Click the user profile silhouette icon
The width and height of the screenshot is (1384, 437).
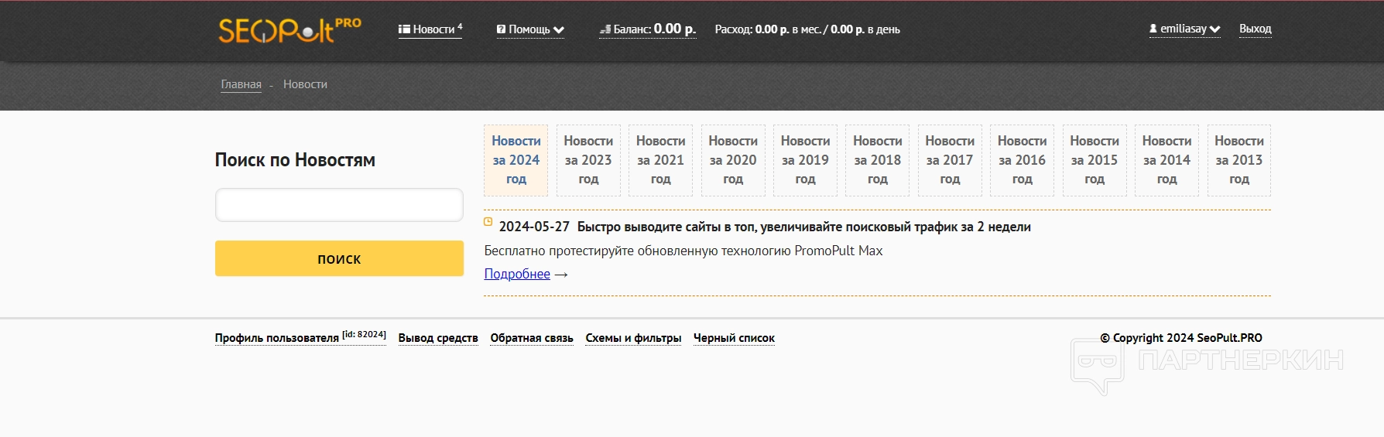(x=1153, y=29)
